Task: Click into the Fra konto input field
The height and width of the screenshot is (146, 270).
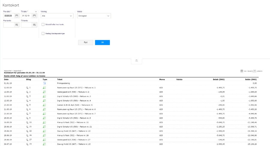Action: coord(9,25)
